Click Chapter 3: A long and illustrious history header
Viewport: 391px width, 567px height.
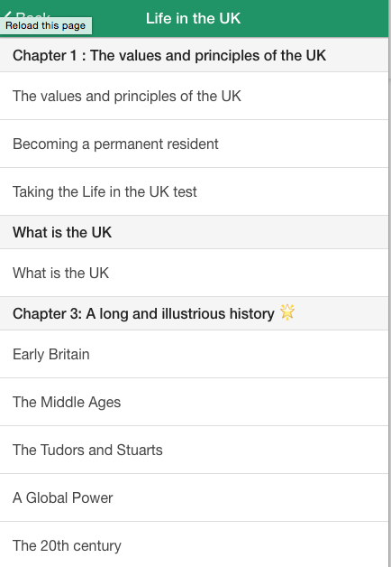tap(194, 313)
